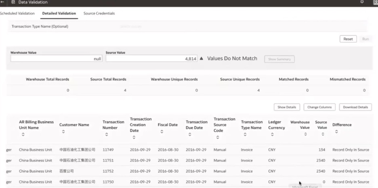Image resolution: width=378 pixels, height=188 pixels.
Task: Click Data Validation page title
Action: tap(33, 2)
